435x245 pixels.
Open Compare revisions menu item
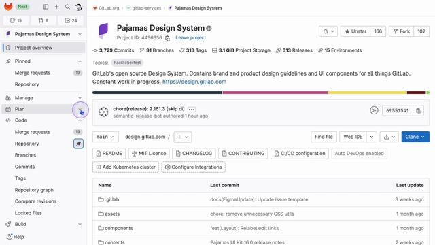35,201
